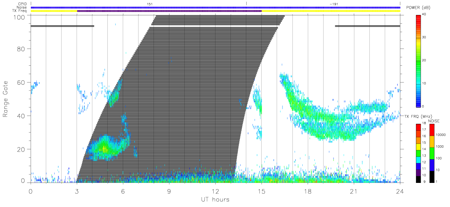Image resolution: width=450 pixels, height=207 pixels.
Task: Click the 9 tick on UT hours axis
Action: (169, 191)
